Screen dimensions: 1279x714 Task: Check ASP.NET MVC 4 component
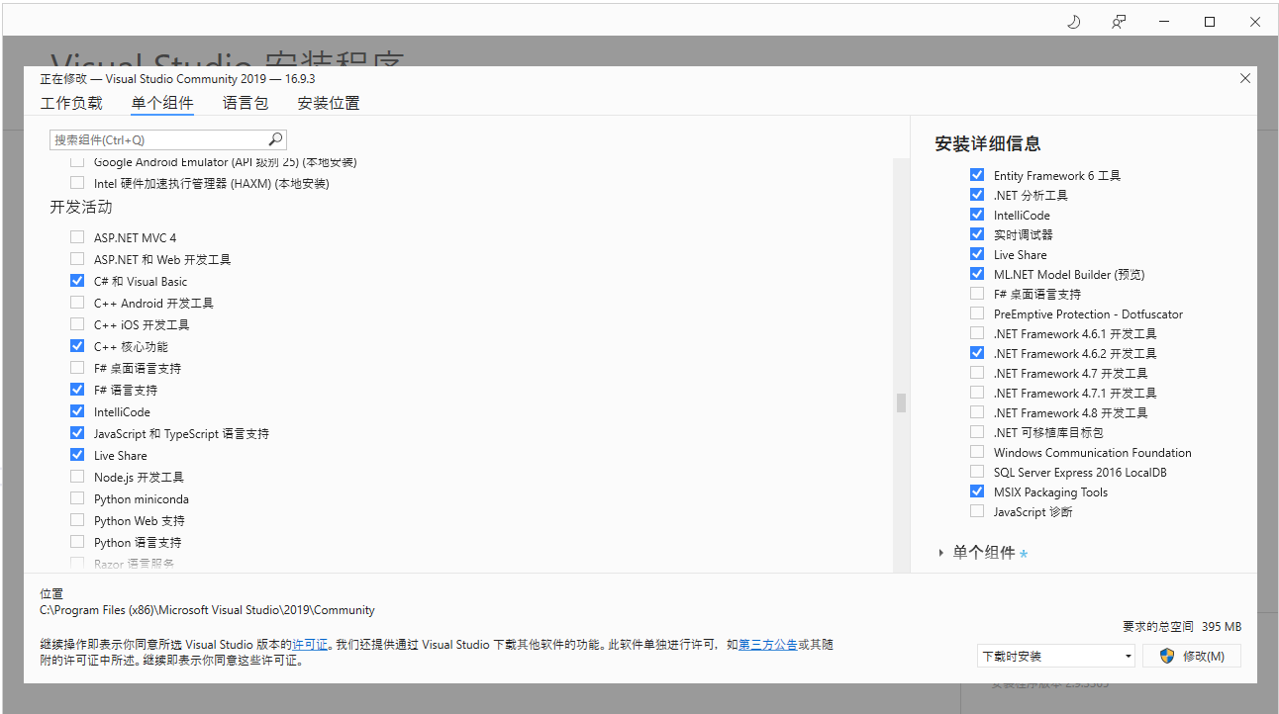77,237
